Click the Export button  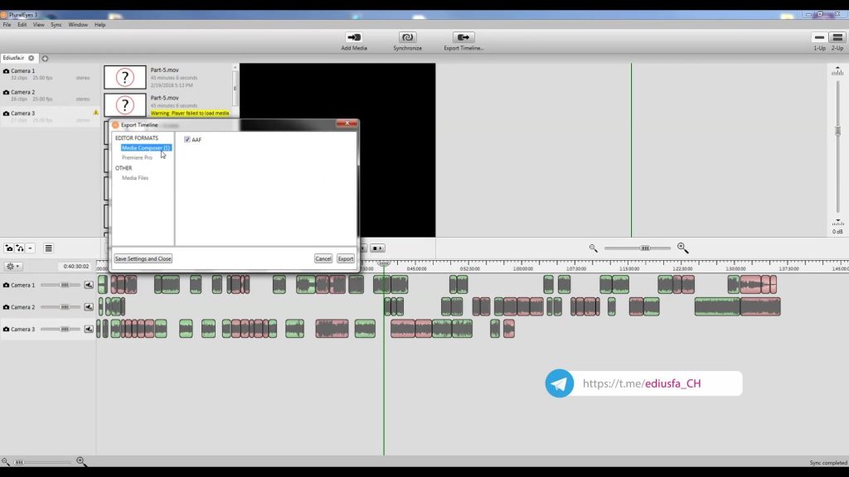point(346,258)
